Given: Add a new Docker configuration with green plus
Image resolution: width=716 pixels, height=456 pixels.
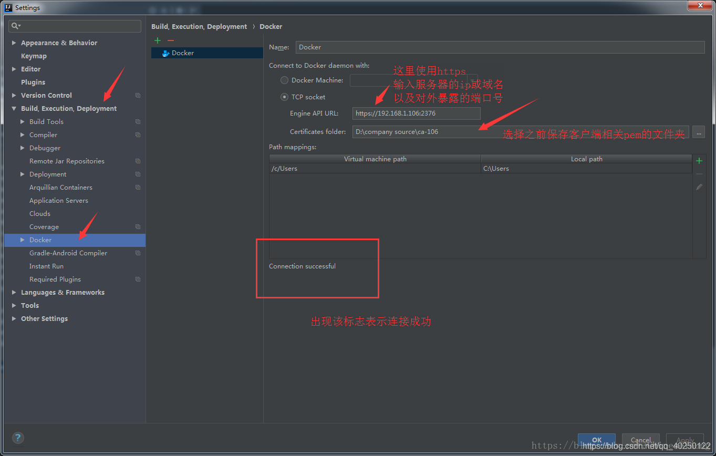Looking at the screenshot, I should click(x=158, y=40).
